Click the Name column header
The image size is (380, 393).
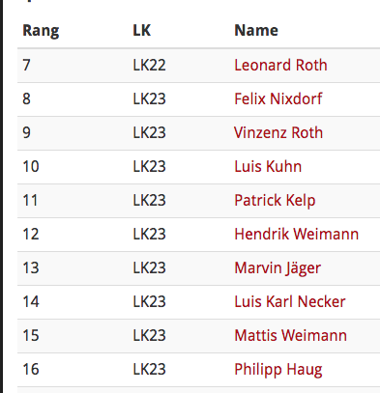pyautogui.click(x=256, y=30)
